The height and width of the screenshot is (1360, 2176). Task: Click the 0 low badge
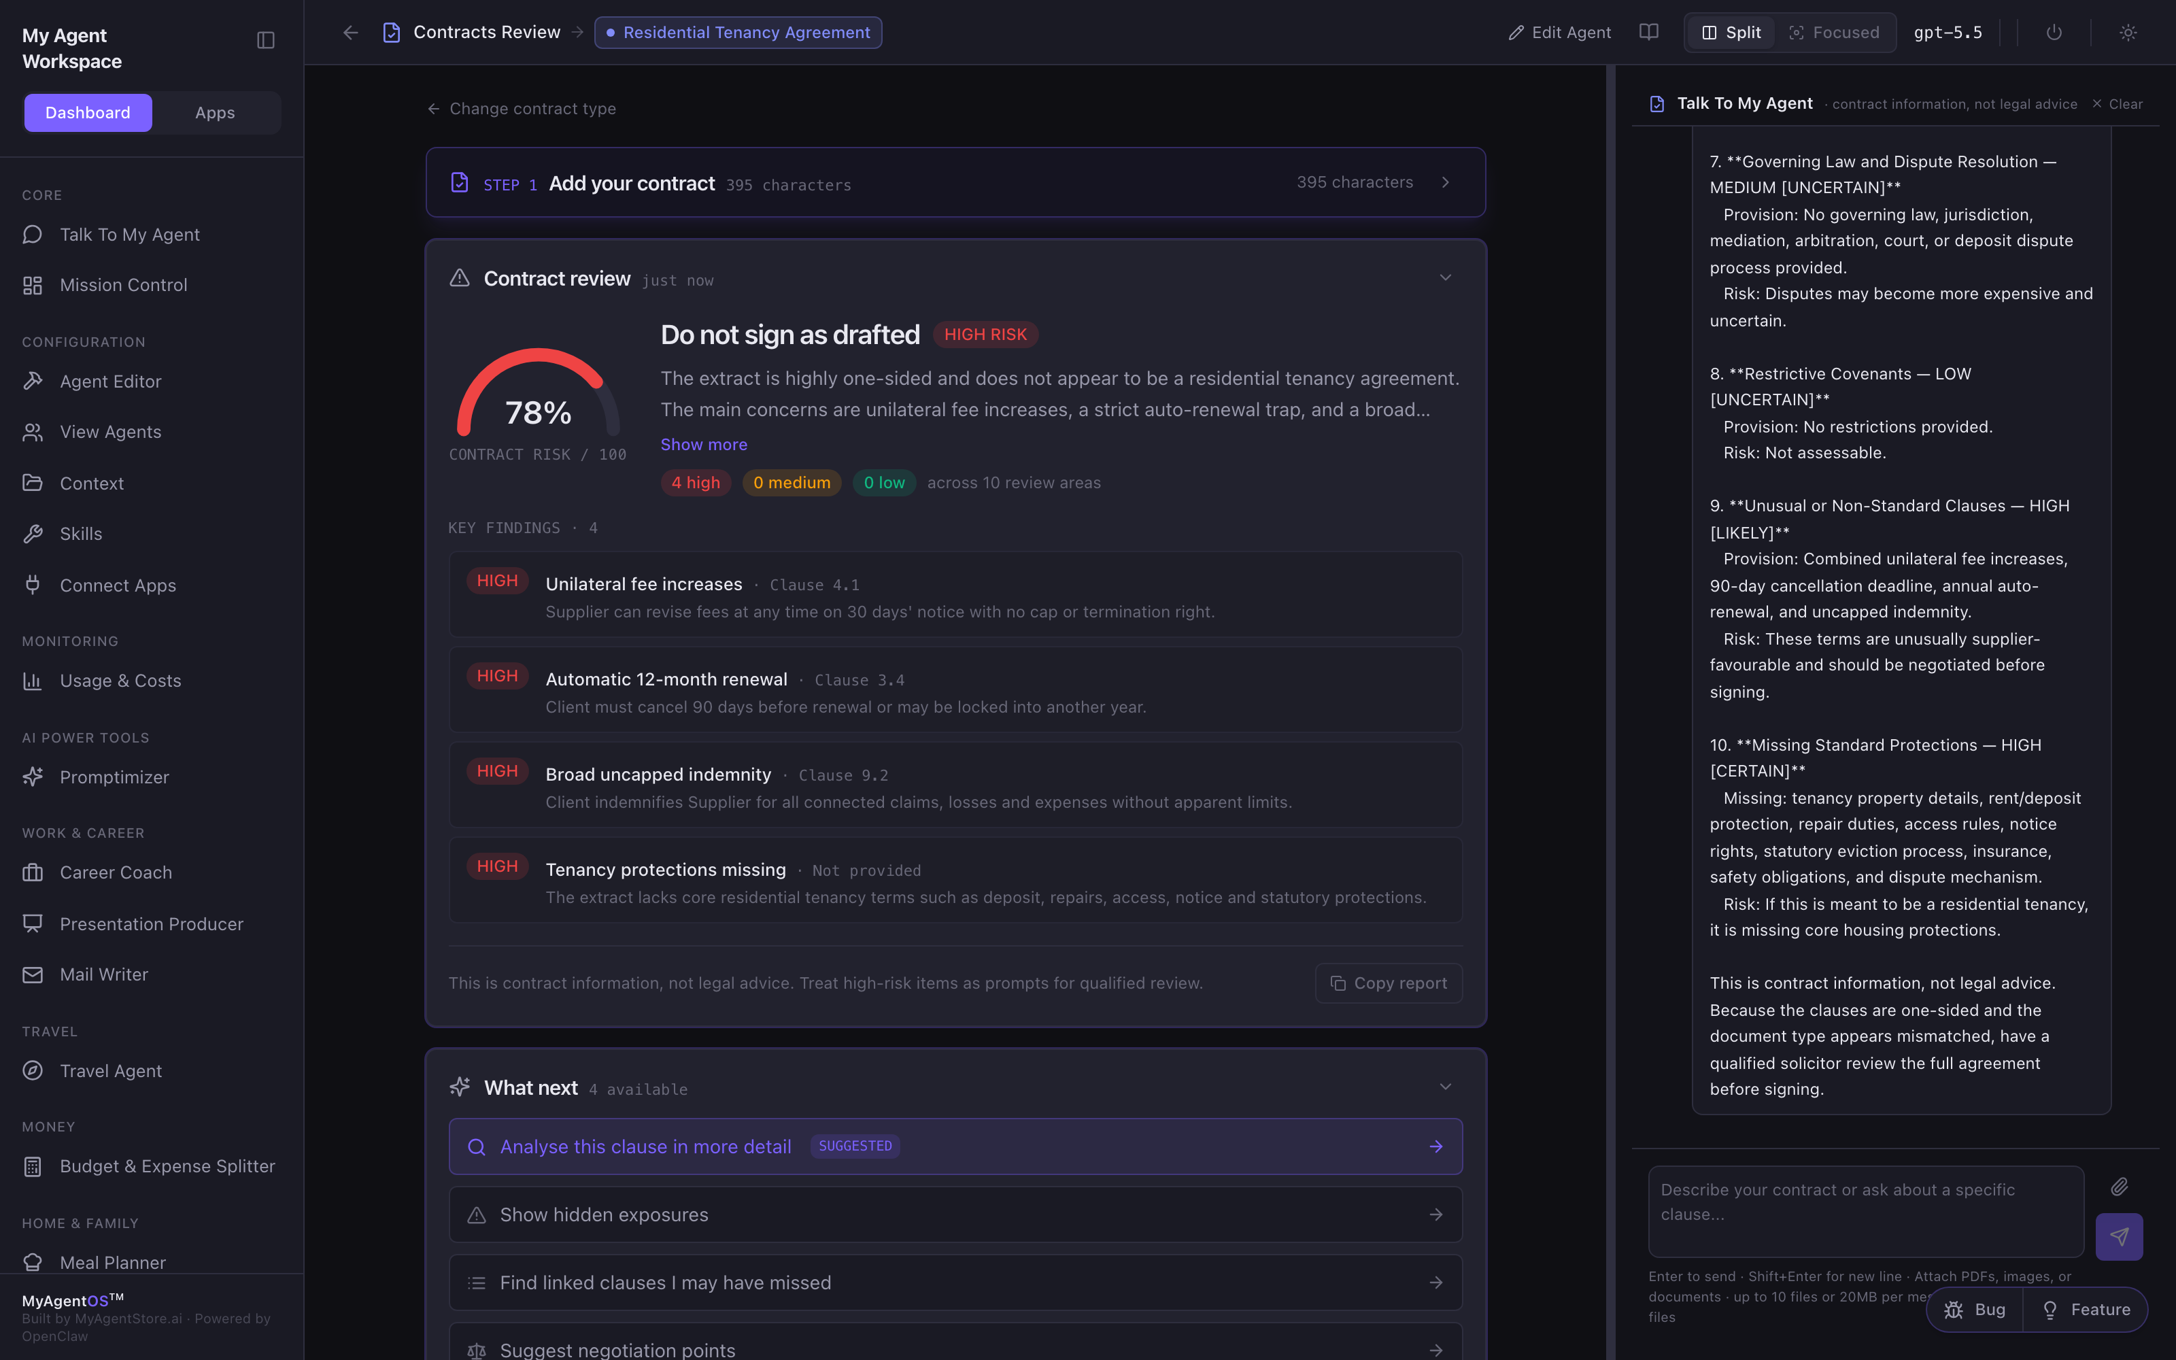884,483
